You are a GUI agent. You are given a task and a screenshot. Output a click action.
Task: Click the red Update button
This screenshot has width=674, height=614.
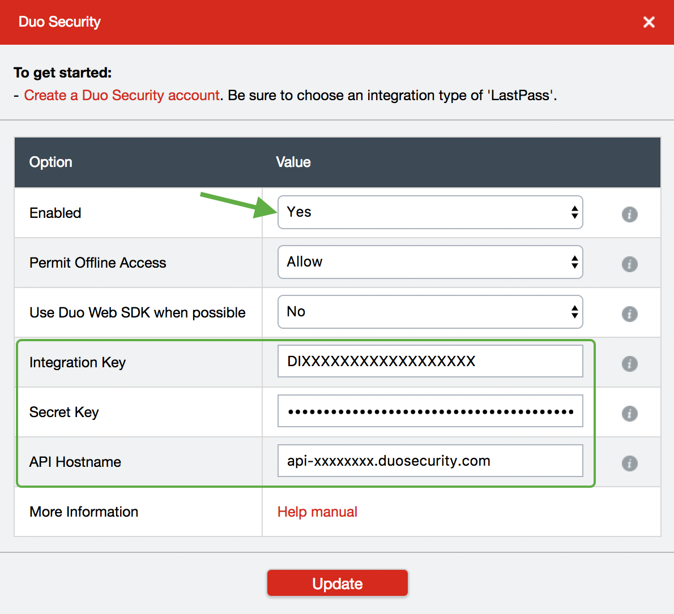[338, 583]
